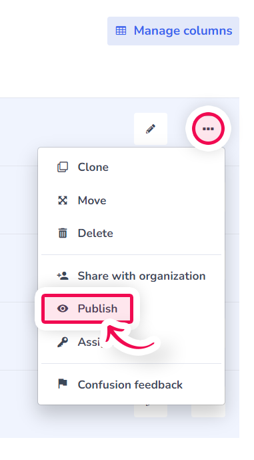The width and height of the screenshot is (254, 460).
Task: Select Clone from the context menu
Action: [131, 167]
